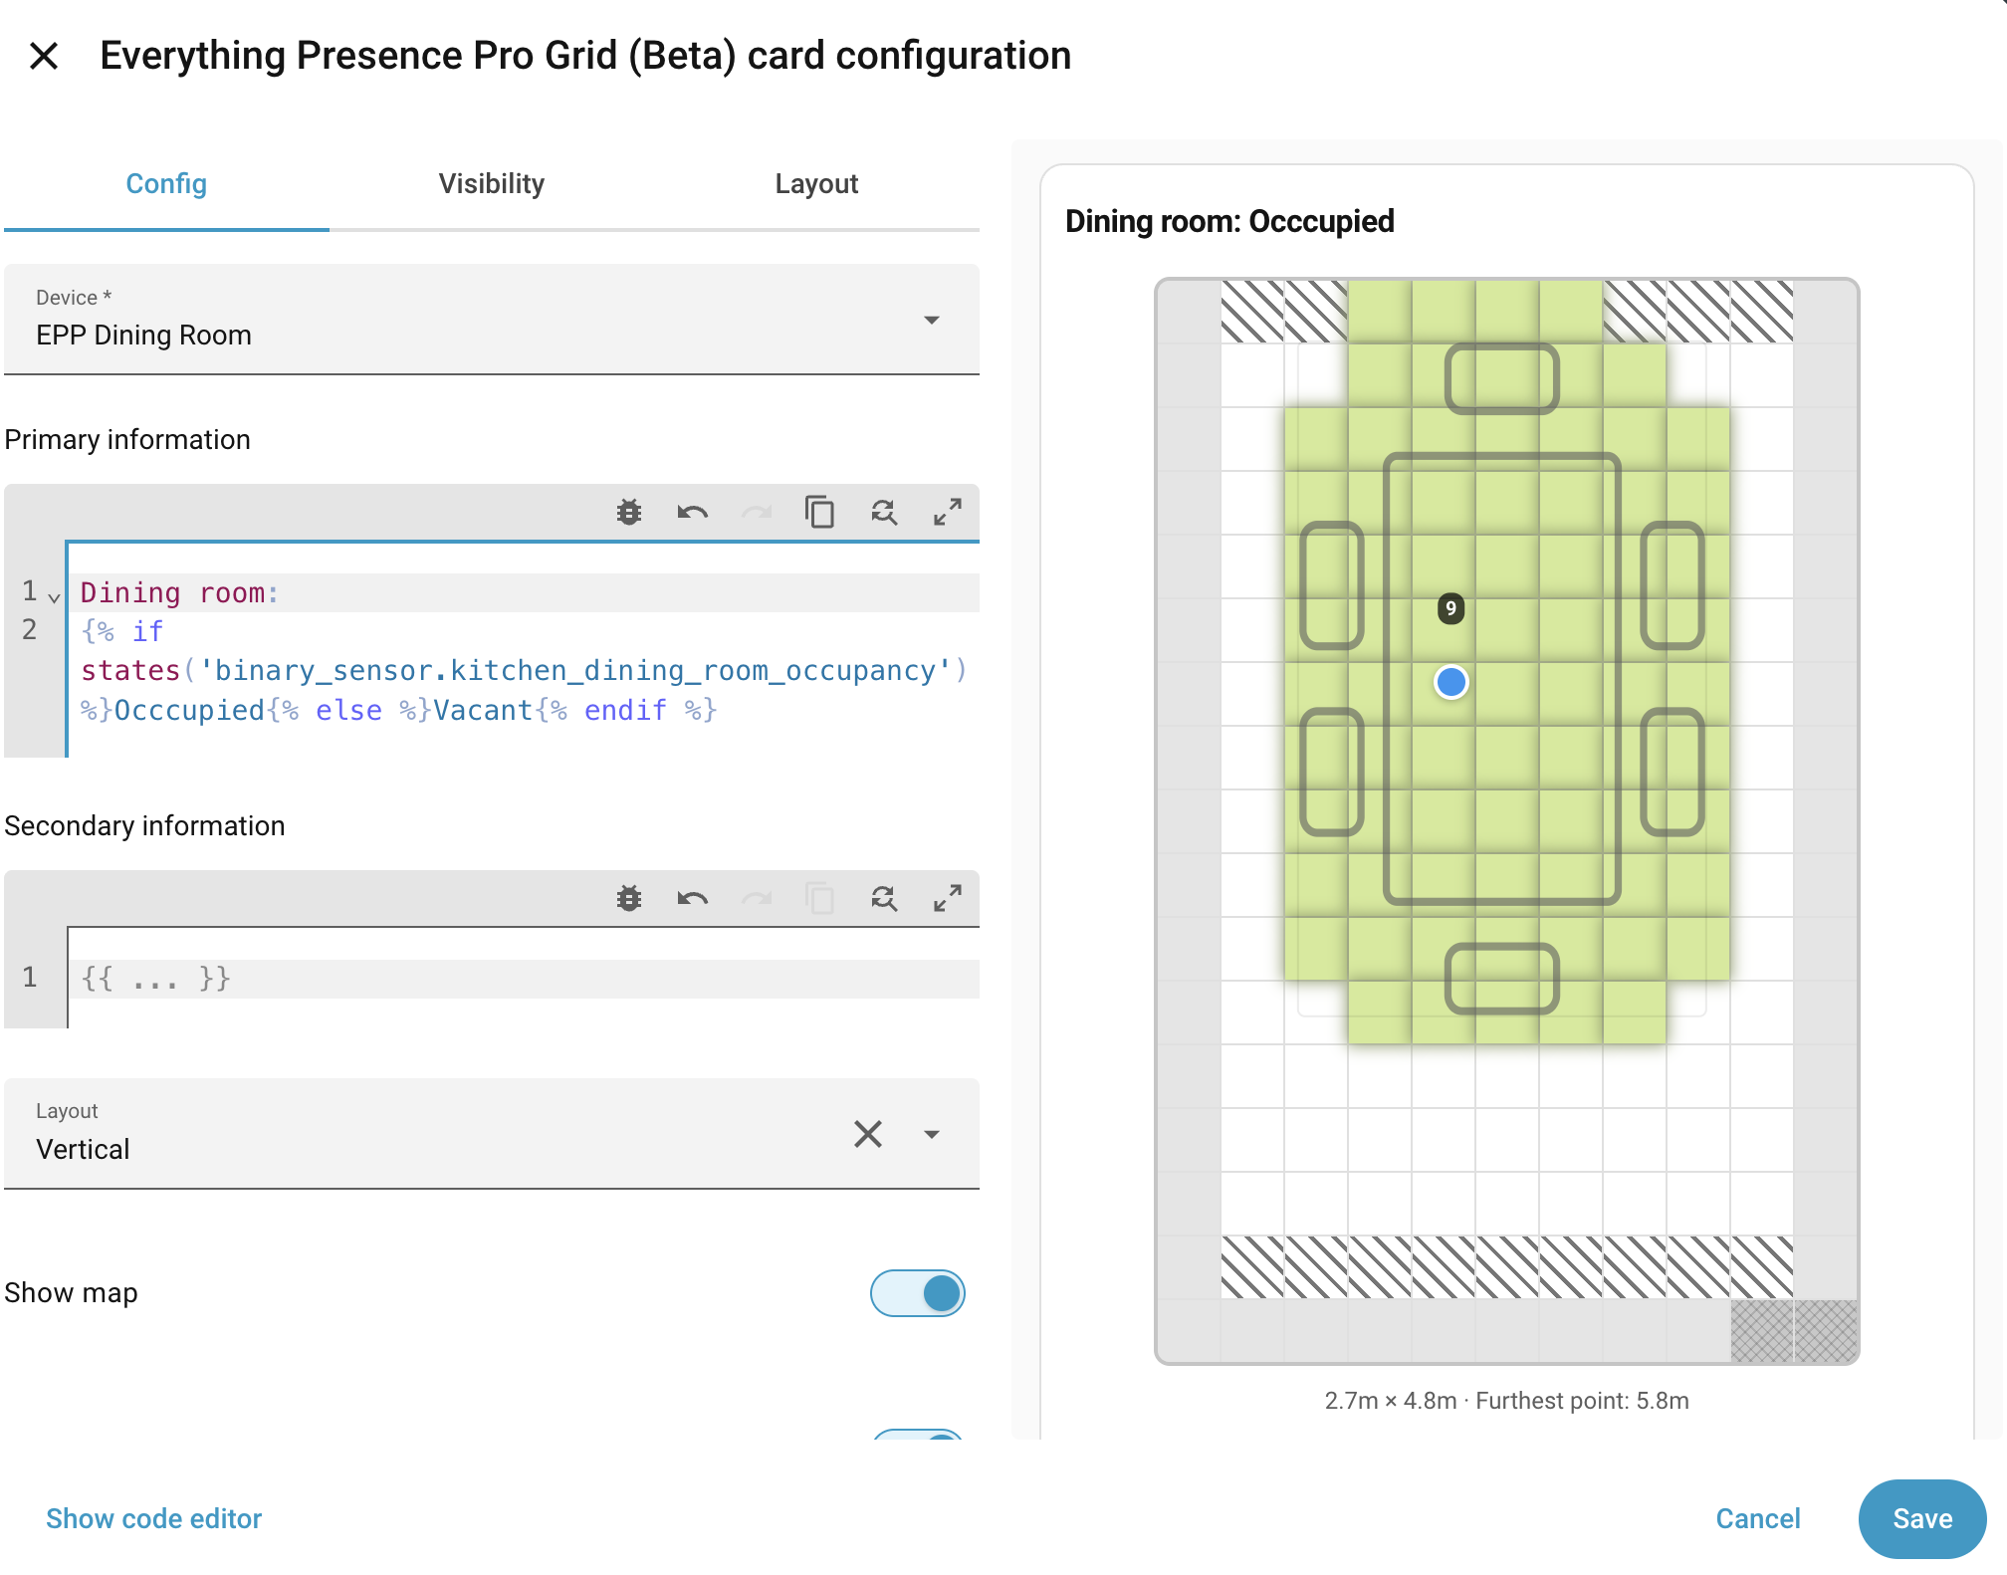Clear the Layout value Vertical
The height and width of the screenshot is (1575, 2007).
point(868,1134)
